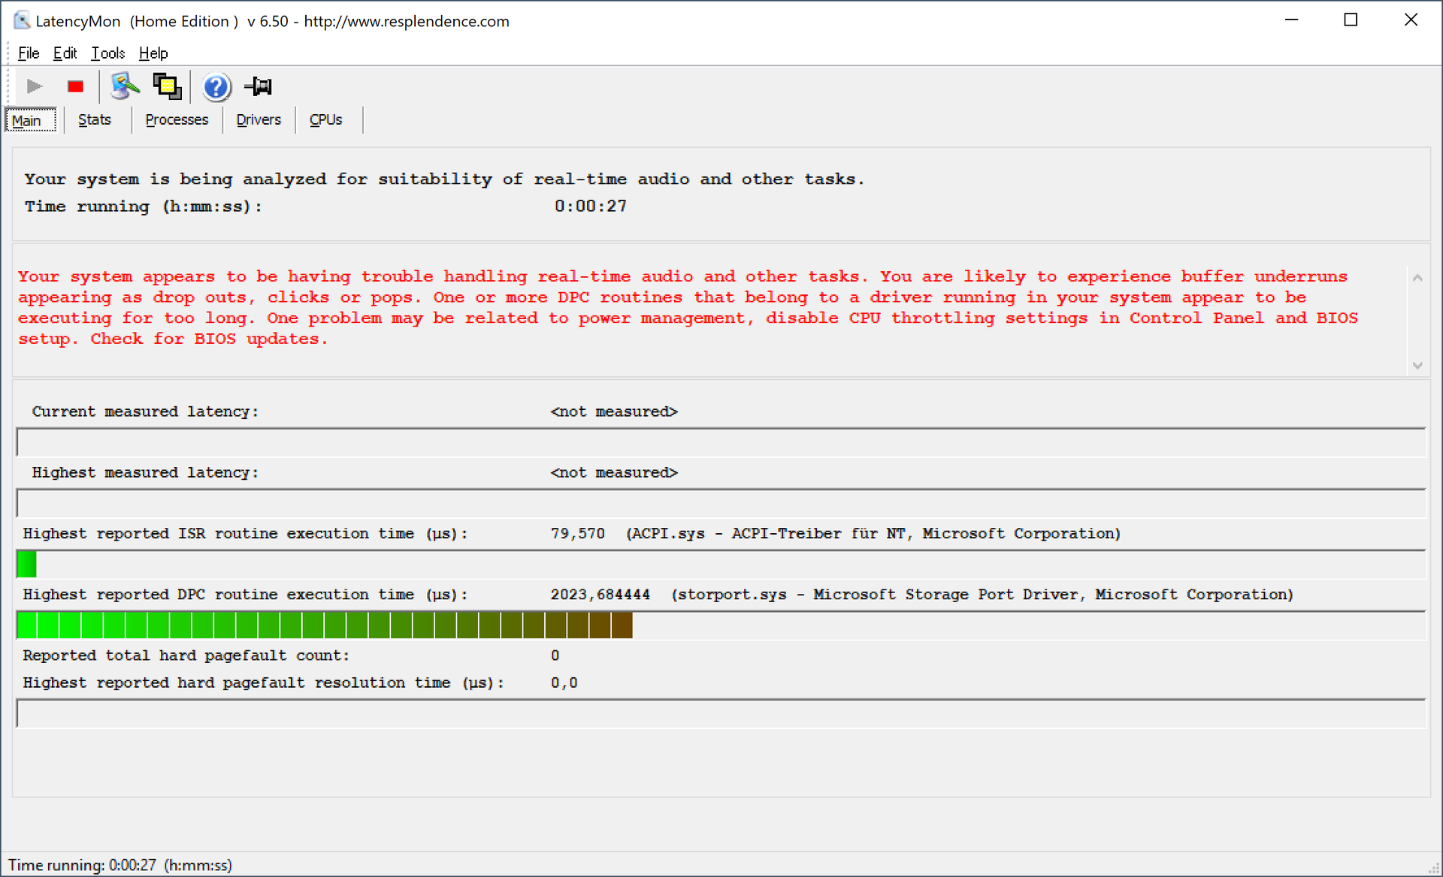Open the Help menu
The image size is (1443, 877).
coord(153,53)
